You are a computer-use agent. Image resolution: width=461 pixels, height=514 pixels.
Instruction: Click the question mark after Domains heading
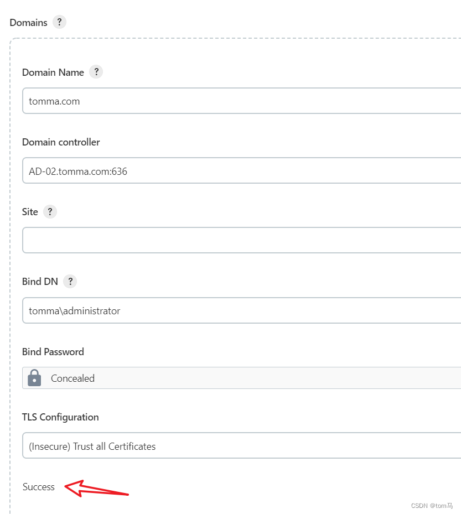coord(59,22)
